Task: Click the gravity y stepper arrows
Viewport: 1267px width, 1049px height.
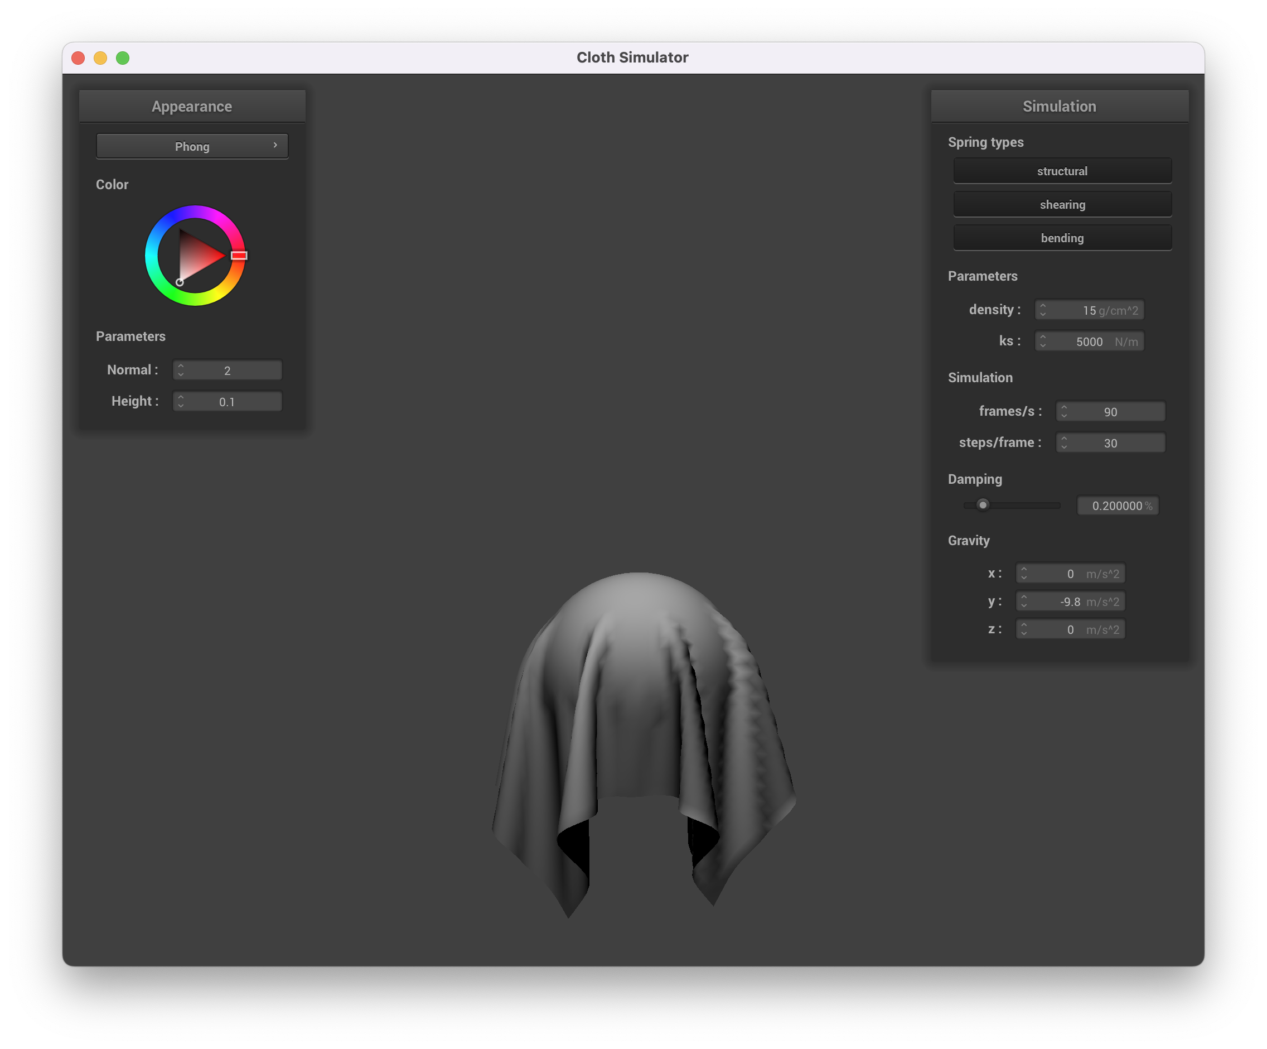Action: pos(1024,601)
